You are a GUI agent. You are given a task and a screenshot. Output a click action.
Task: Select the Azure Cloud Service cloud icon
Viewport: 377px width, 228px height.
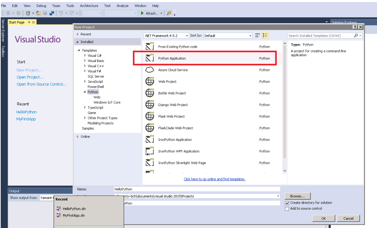[x=149, y=70]
